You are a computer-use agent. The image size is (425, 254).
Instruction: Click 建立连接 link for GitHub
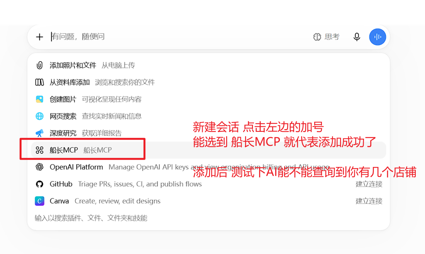coord(369,184)
